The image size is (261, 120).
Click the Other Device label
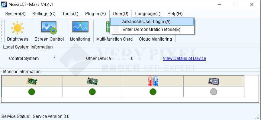pos(98,58)
